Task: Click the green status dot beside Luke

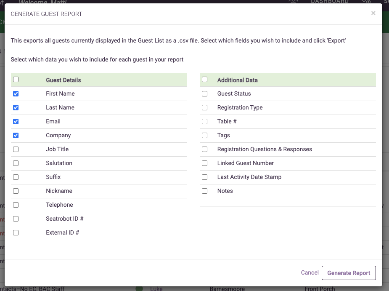Action: 139,289
